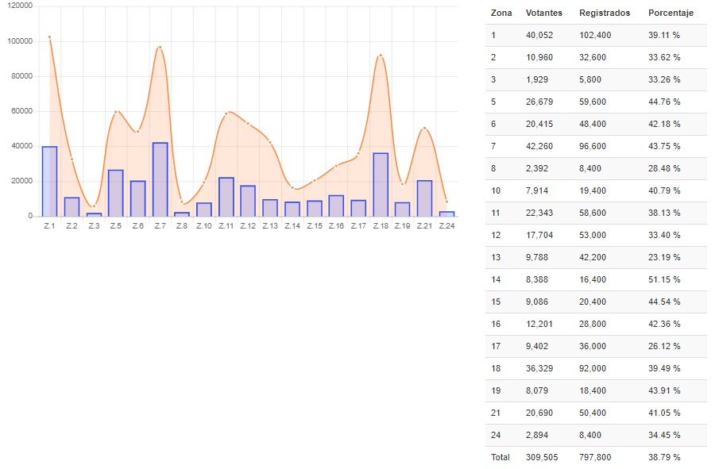719x469 pixels.
Task: Sort by the Votantes column header
Action: pos(543,13)
